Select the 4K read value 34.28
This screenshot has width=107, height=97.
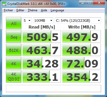(42, 63)
